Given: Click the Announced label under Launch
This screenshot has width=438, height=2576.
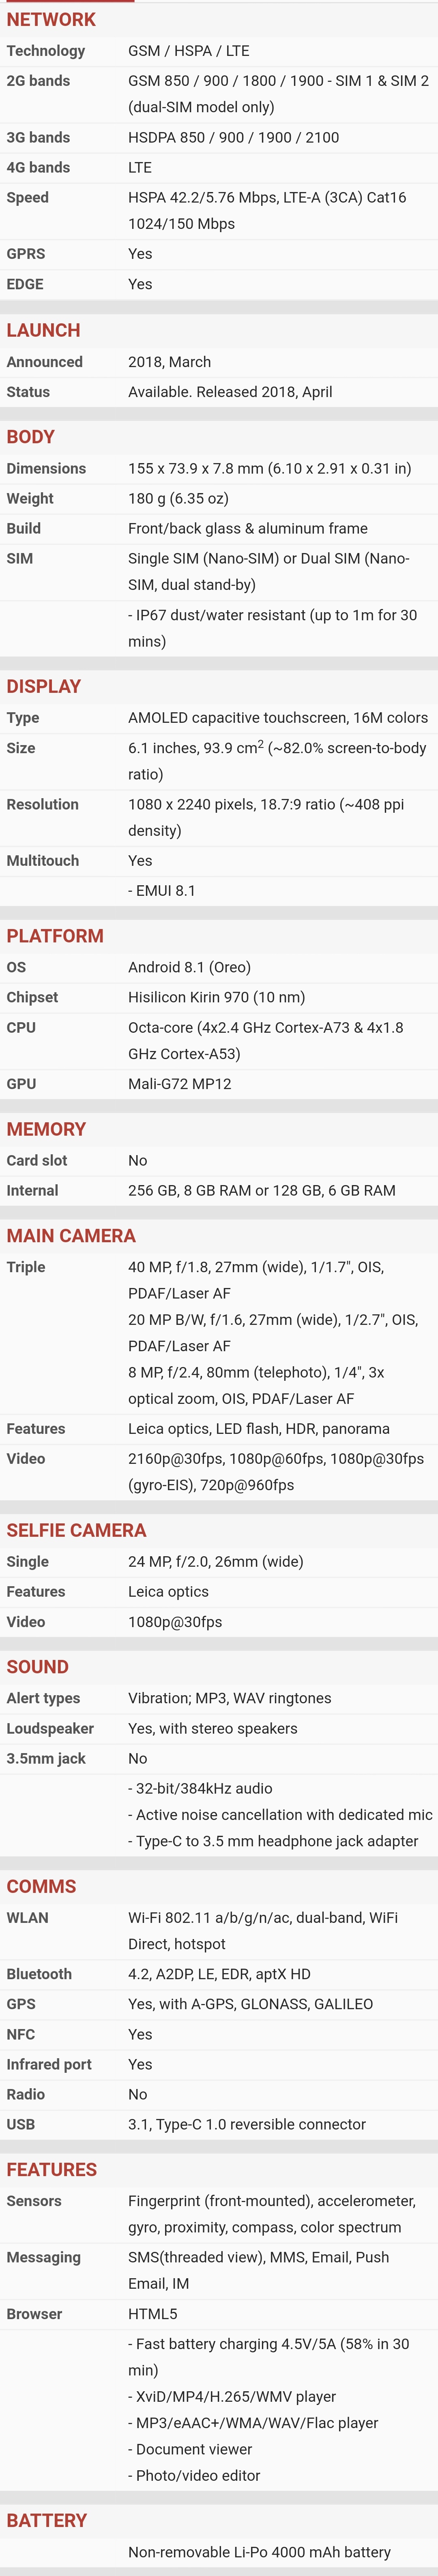Looking at the screenshot, I should tap(44, 362).
